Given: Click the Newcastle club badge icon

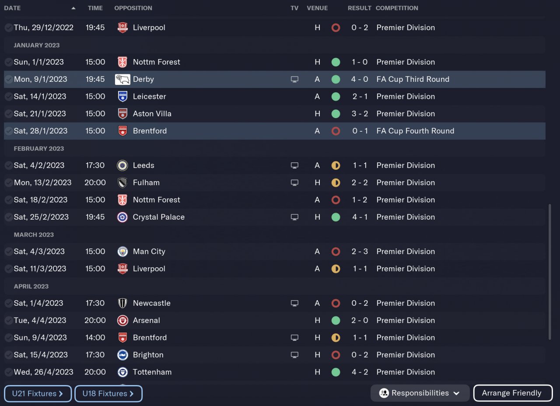Looking at the screenshot, I should (x=122, y=303).
